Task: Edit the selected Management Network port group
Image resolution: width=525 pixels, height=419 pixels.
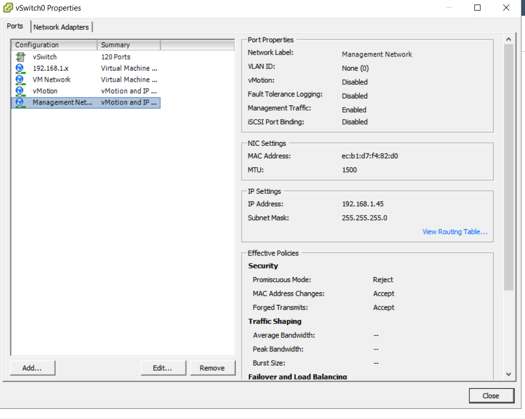Action: (x=163, y=368)
